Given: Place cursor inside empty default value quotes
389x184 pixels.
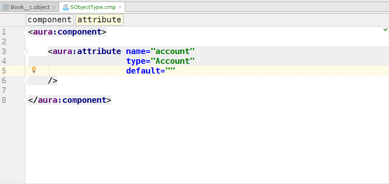Looking at the screenshot, I should coord(170,71).
